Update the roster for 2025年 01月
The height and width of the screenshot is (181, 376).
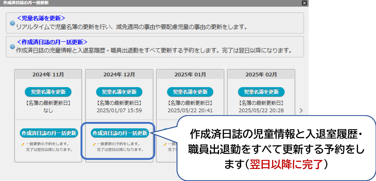(190, 92)
